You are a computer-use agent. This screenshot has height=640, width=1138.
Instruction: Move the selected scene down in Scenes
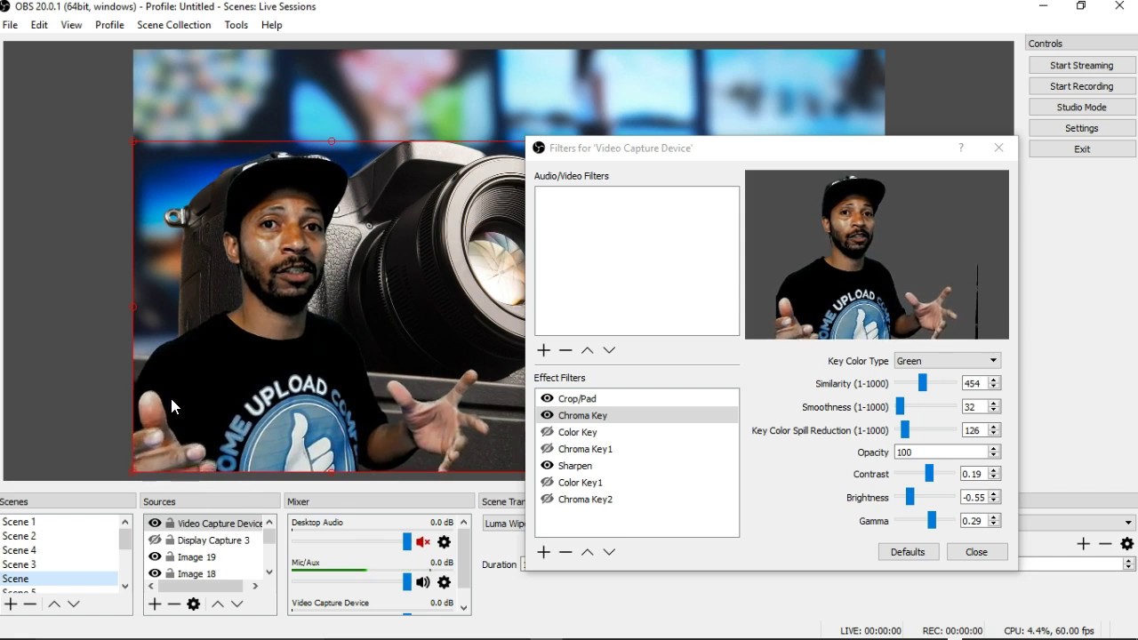tap(74, 604)
